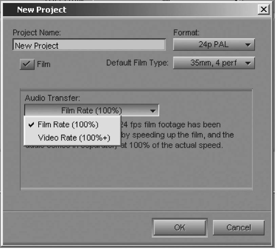Click the checkmark beside Film Rate option
The width and height of the screenshot is (280, 250).
[31, 125]
